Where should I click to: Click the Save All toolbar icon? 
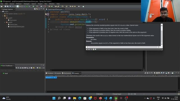pyautogui.click(x=8, y=6)
